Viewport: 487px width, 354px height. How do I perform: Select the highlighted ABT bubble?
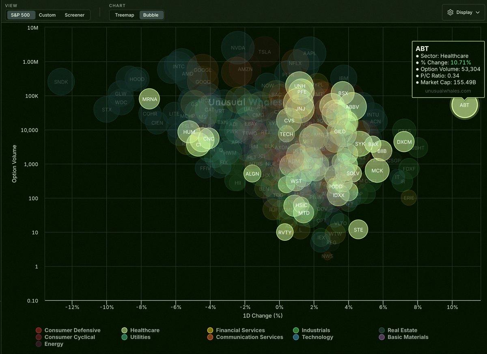[464, 105]
